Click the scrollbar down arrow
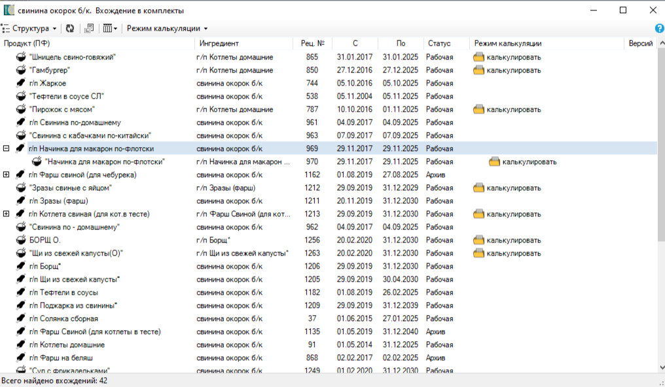Screen dimensions: 665x387 point(661,367)
